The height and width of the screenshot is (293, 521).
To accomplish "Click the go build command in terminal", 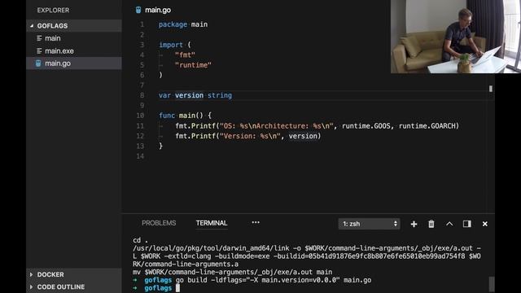I will (x=274, y=280).
